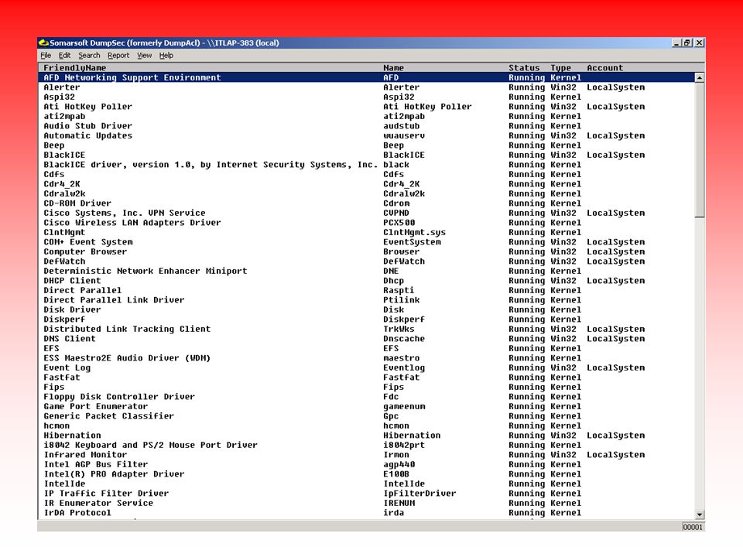The height and width of the screenshot is (557, 743).
Task: Open the View menu
Action: click(145, 56)
